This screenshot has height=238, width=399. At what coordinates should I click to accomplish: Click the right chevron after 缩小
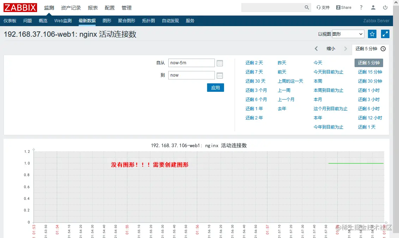345,49
